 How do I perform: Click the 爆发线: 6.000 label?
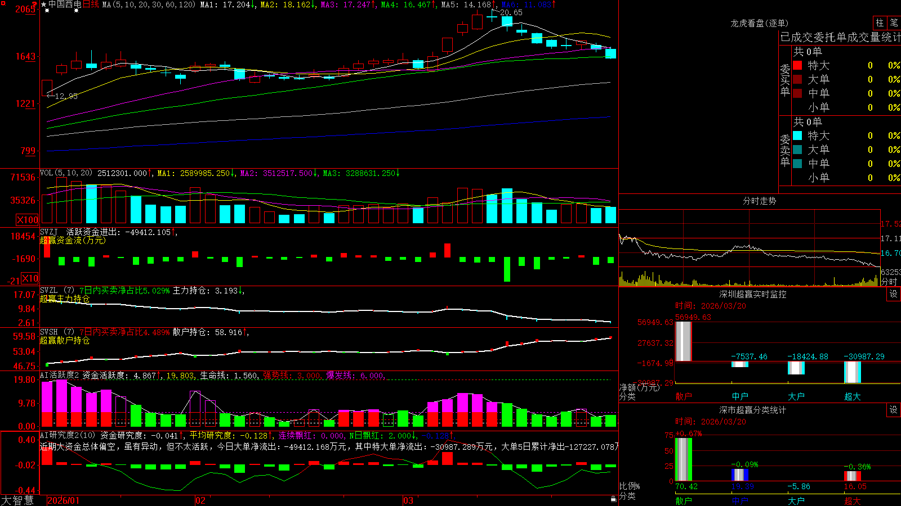355,376
